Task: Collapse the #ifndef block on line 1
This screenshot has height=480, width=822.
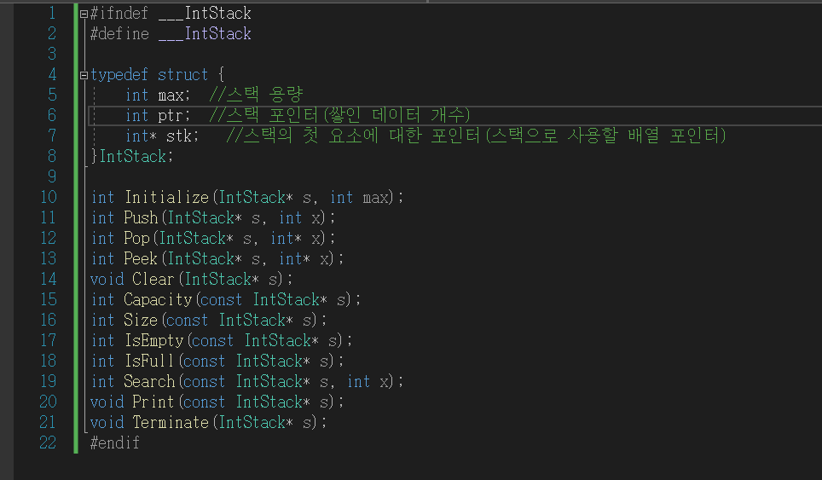Action: coord(84,14)
